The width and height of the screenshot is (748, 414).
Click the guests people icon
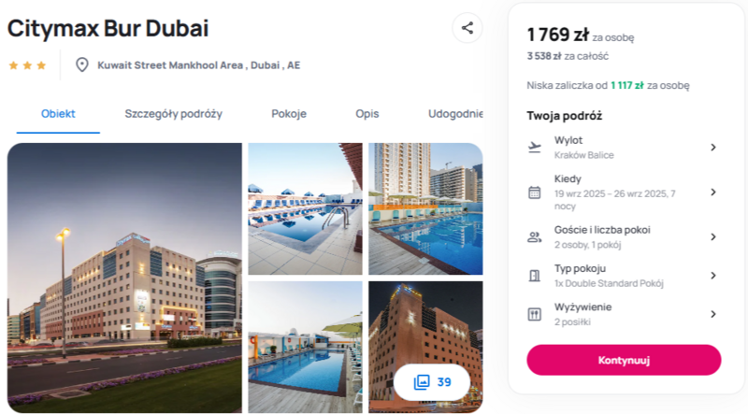[534, 237]
